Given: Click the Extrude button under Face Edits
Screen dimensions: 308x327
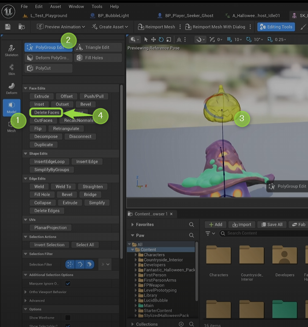Looking at the screenshot, I should click(x=41, y=96).
